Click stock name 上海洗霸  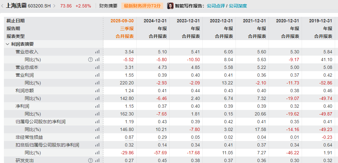(16, 6)
